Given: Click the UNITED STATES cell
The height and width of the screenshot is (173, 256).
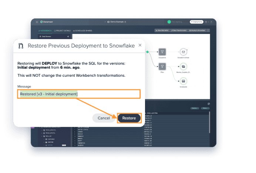Looking at the screenshot, I should (x=83, y=130).
